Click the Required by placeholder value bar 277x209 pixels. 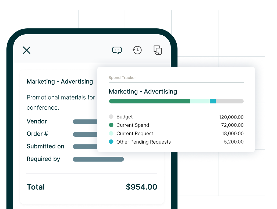(98, 159)
